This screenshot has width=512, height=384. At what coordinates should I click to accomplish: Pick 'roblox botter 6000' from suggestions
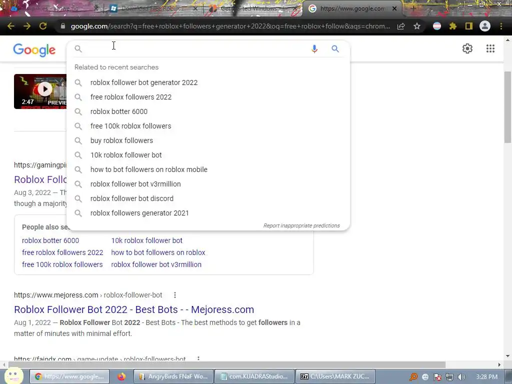tap(119, 111)
